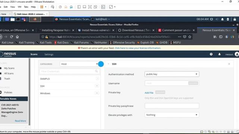The image size is (239, 134).
Task: Pause the virtual machine in VMware toolbar
Action: tap(41, 7)
